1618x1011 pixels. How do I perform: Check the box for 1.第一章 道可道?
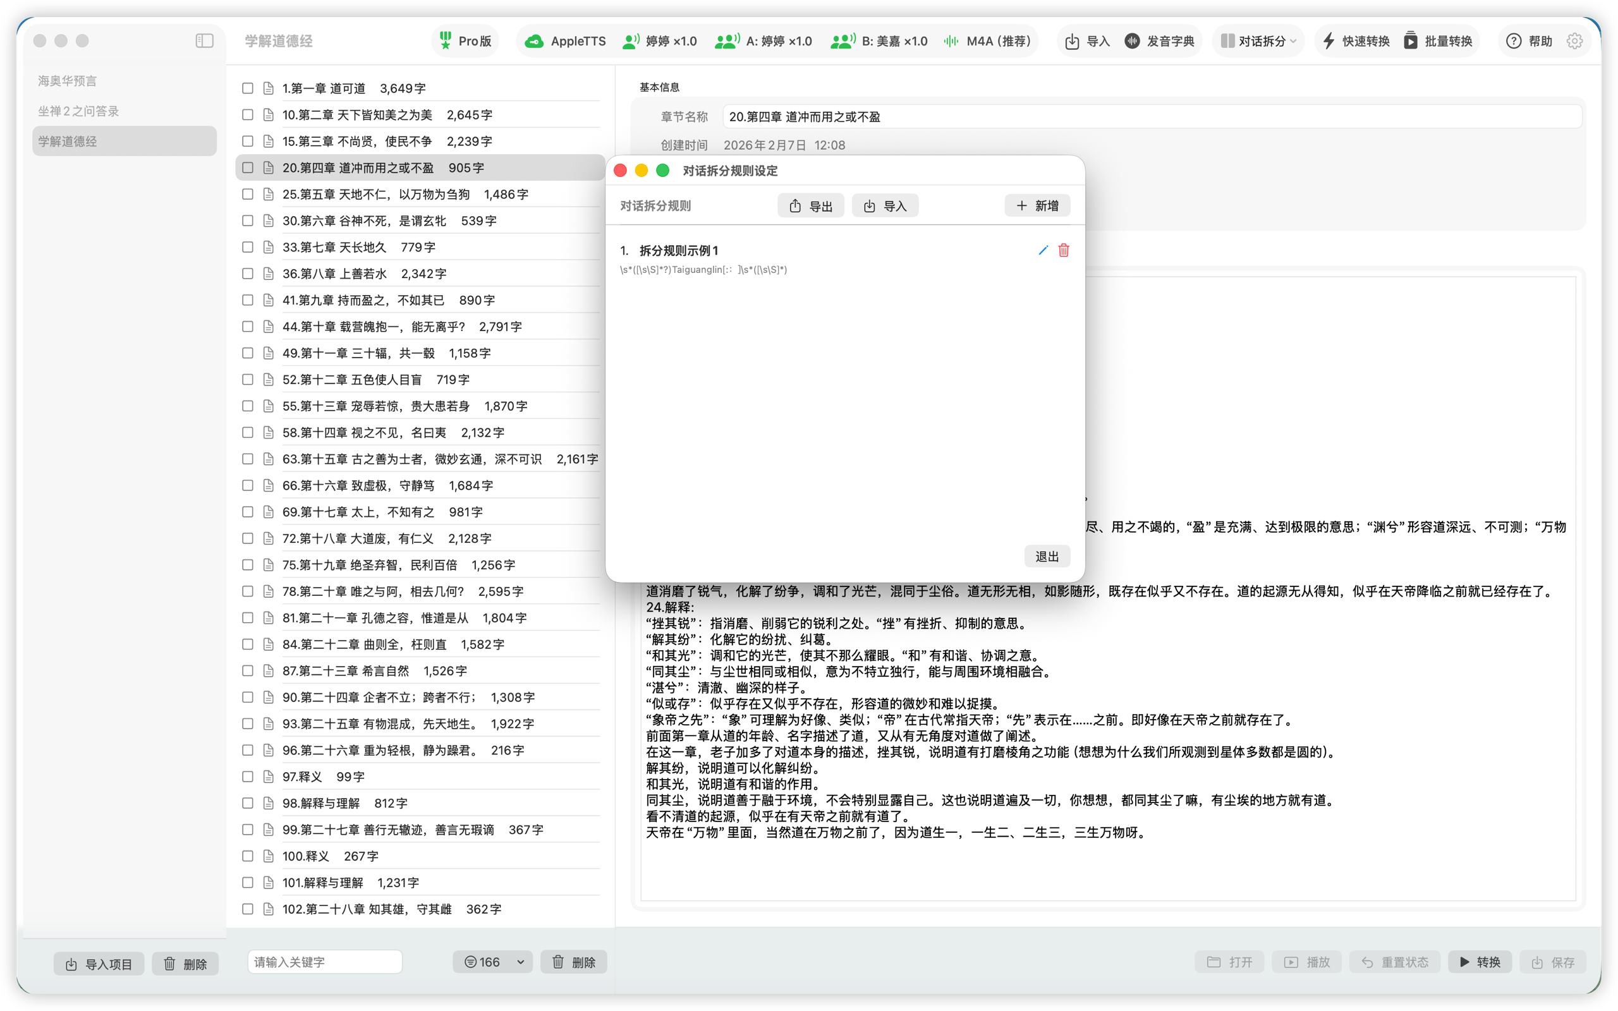[x=247, y=88]
